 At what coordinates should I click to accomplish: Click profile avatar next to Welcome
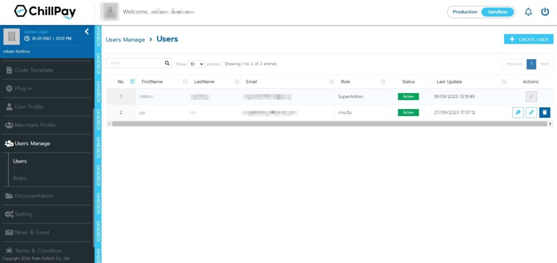click(109, 12)
